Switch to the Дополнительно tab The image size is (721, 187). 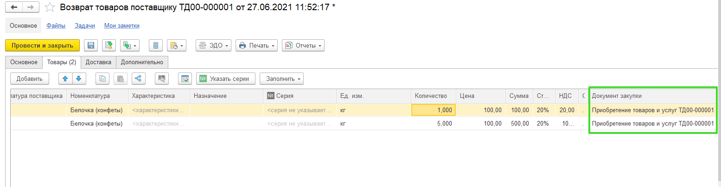pyautogui.click(x=142, y=62)
